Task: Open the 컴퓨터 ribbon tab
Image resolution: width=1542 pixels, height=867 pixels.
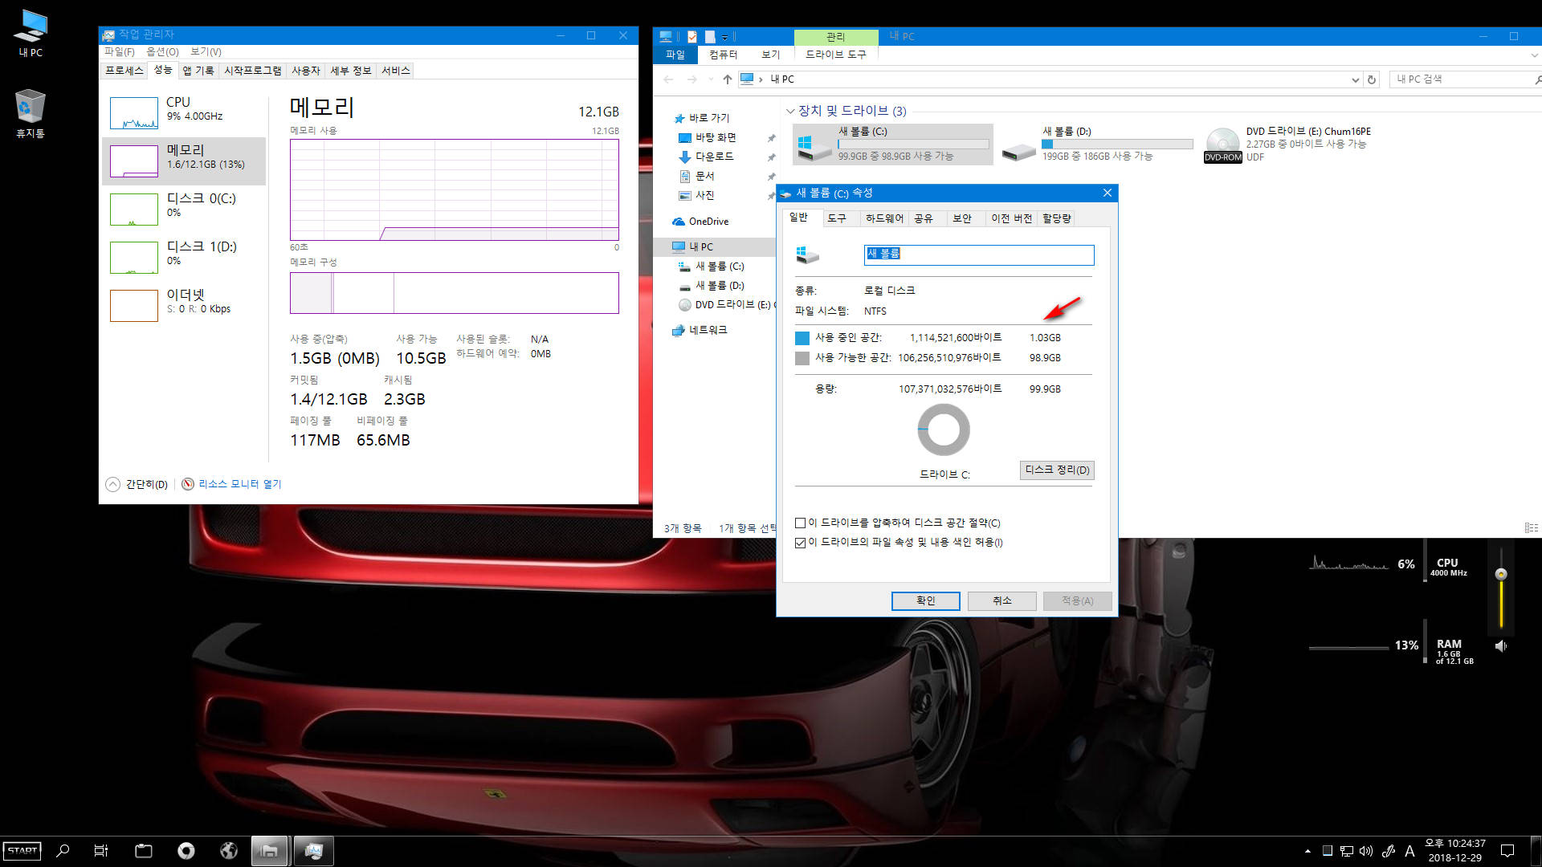Action: (723, 55)
